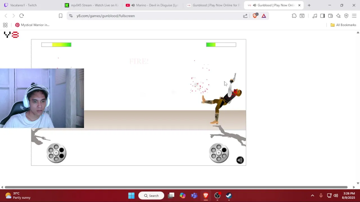Switch to the mjv045 Stream tab
The image size is (360, 202).
tap(91, 5)
